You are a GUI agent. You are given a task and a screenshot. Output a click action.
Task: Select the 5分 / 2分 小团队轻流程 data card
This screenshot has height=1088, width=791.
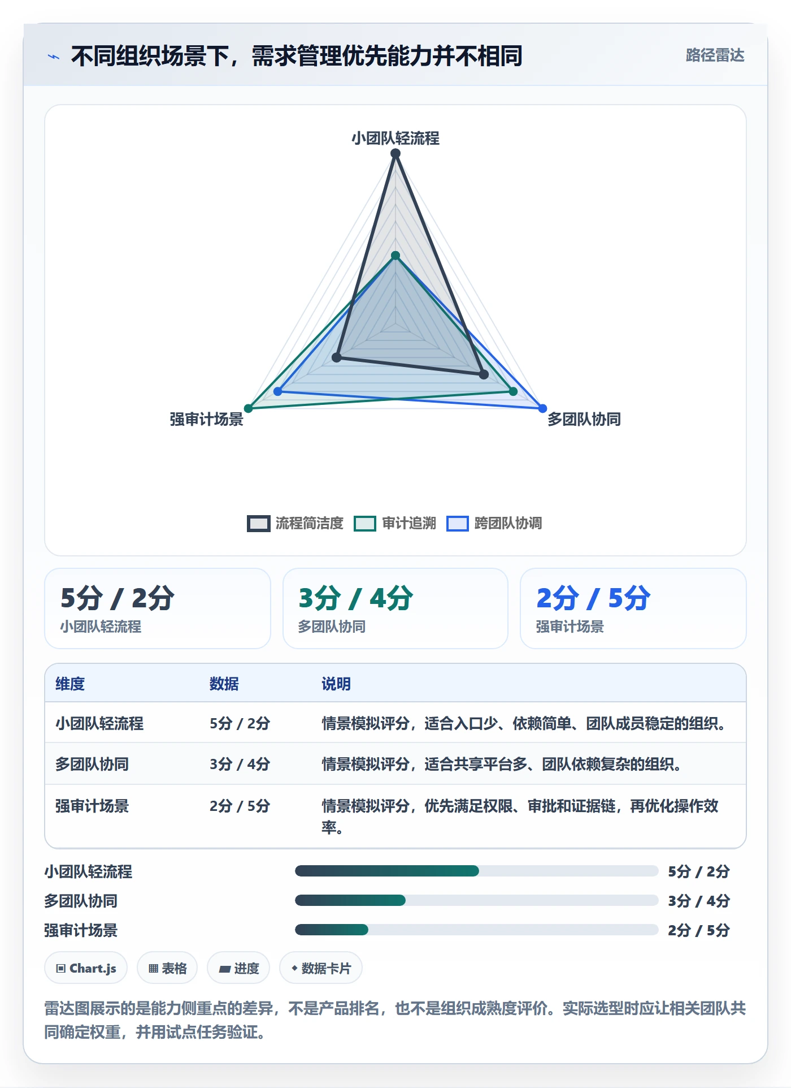(x=158, y=608)
